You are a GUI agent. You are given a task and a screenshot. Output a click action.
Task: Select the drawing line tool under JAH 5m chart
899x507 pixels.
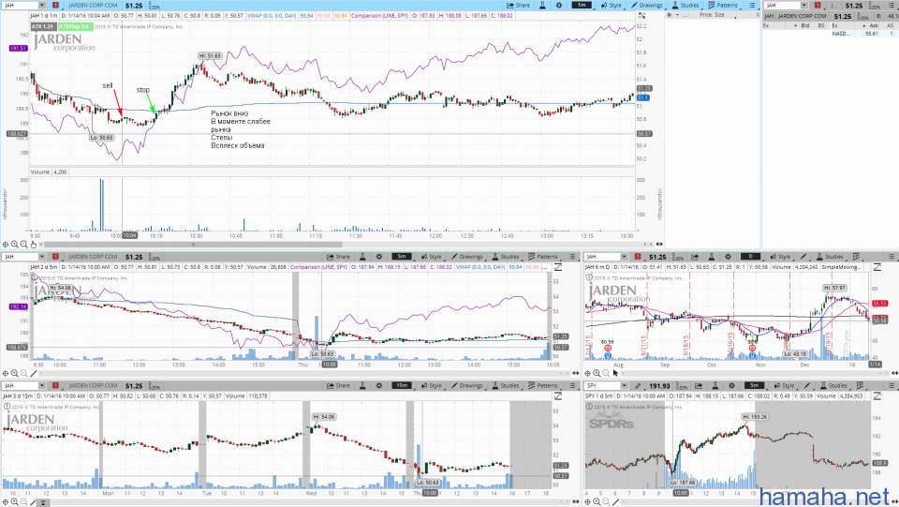point(34,373)
